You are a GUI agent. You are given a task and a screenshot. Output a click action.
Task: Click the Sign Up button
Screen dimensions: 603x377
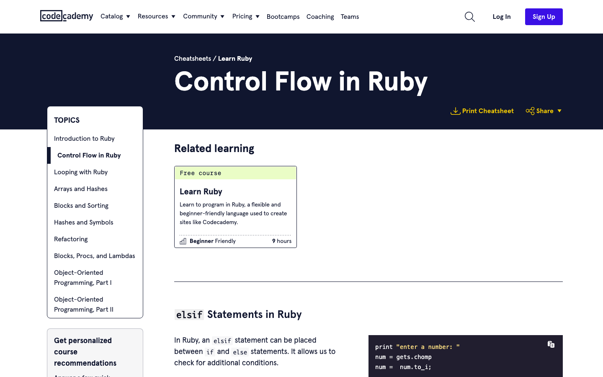[544, 17]
